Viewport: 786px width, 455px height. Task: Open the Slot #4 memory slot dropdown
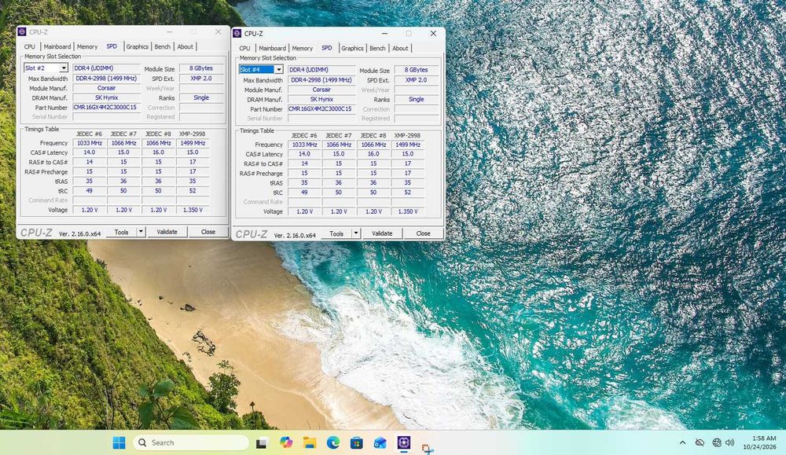(x=279, y=70)
